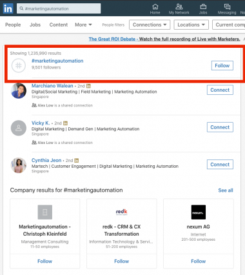Follow Marketingautomation - Christoph Kleinfeld
This screenshot has height=275, width=245.
point(45,261)
